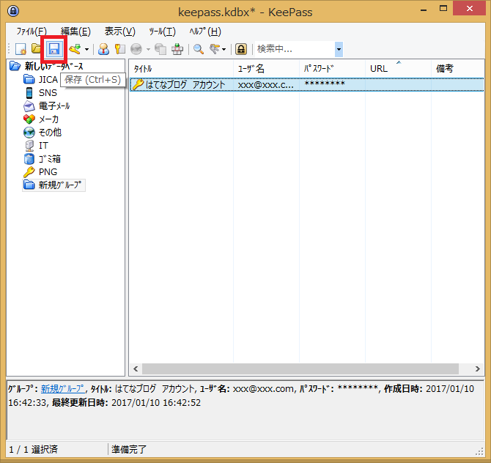Click the xxx@xxx.c... user name cell

266,85
